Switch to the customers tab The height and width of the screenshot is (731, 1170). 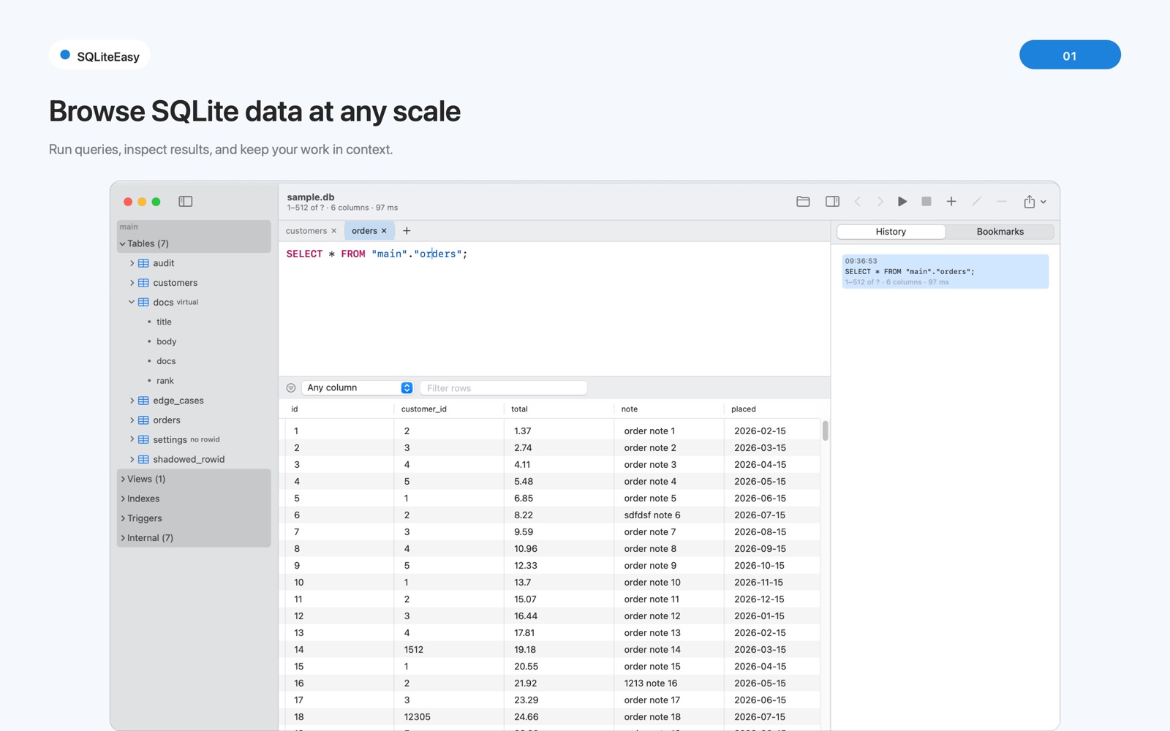click(306, 231)
